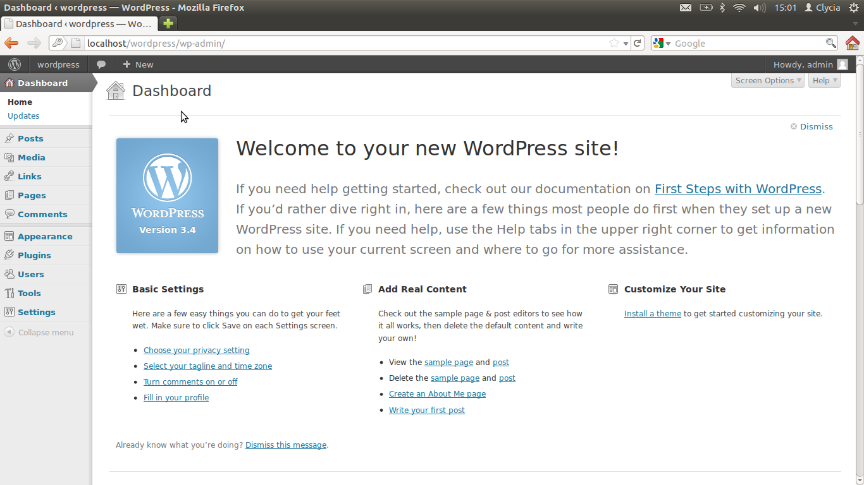The width and height of the screenshot is (864, 485).
Task: Click the WordPress Version 3.4 logo image
Action: 167,196
